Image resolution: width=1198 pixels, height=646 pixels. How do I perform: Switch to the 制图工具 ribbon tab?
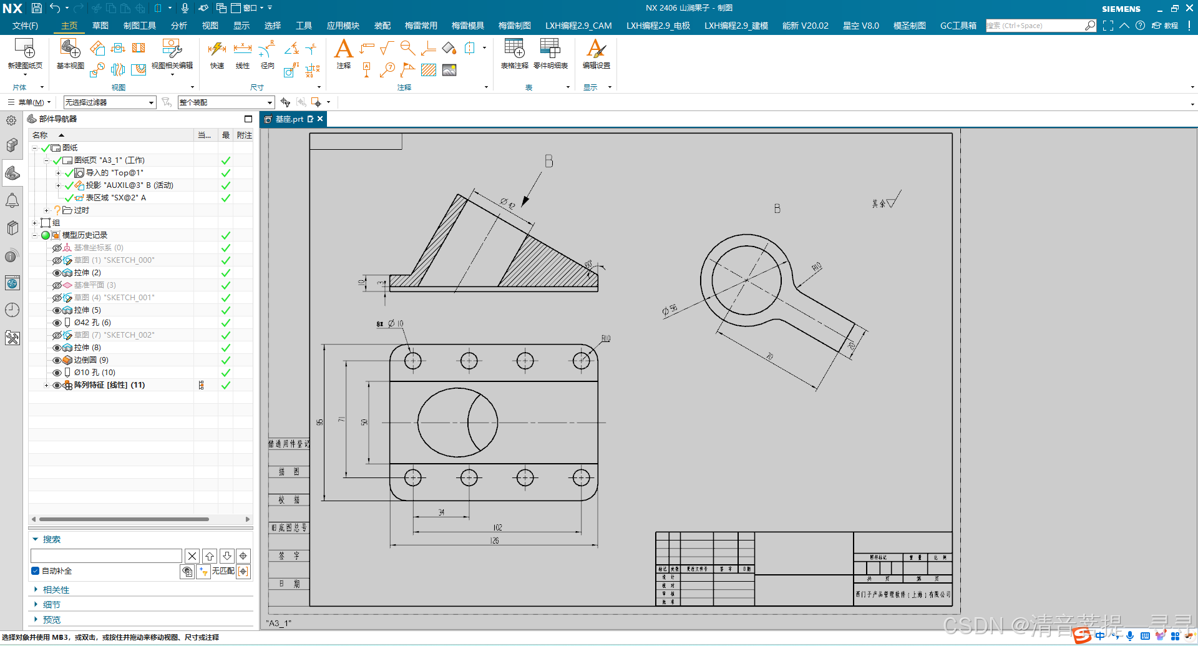coord(140,26)
